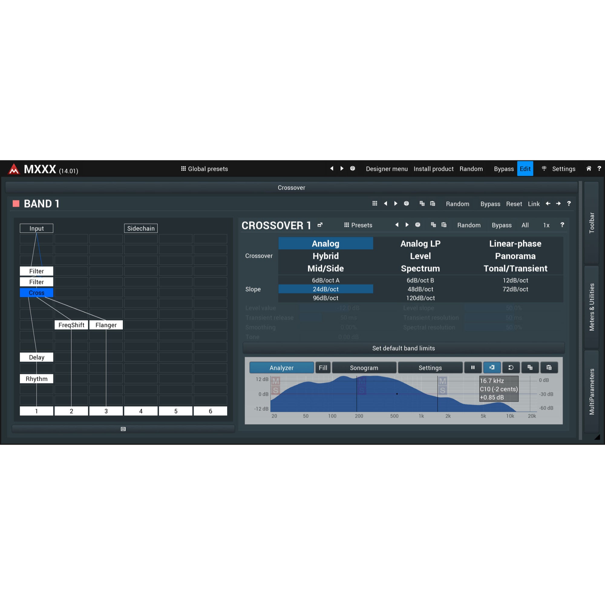This screenshot has width=605, height=605.
Task: Click Random in the Band 1 row
Action: pos(457,204)
